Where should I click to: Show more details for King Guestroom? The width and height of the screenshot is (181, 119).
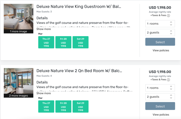(44, 29)
